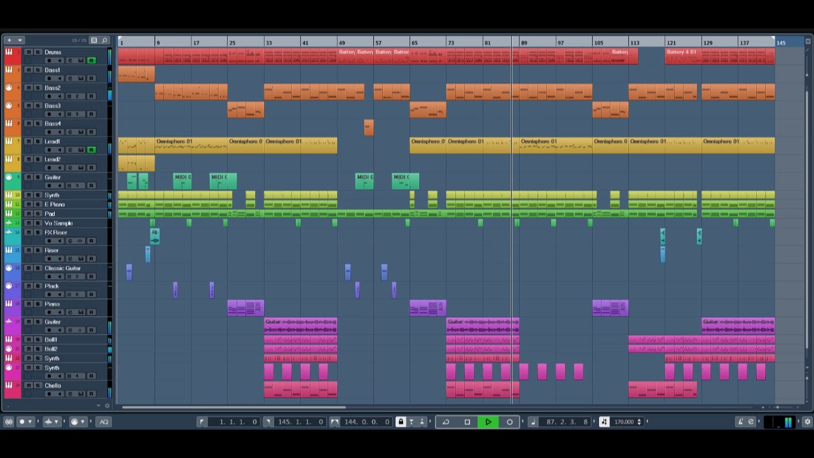Click the right locator value 145. 1. 1. 0

tap(300, 422)
